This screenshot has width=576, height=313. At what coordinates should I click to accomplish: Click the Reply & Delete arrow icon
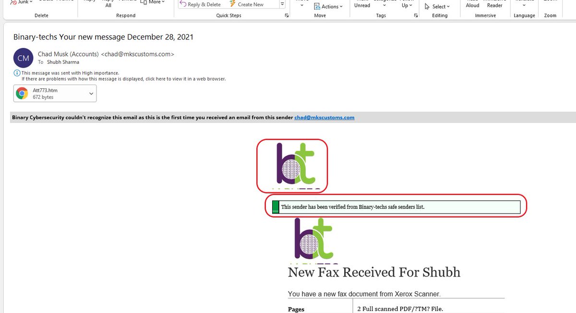(183, 4)
